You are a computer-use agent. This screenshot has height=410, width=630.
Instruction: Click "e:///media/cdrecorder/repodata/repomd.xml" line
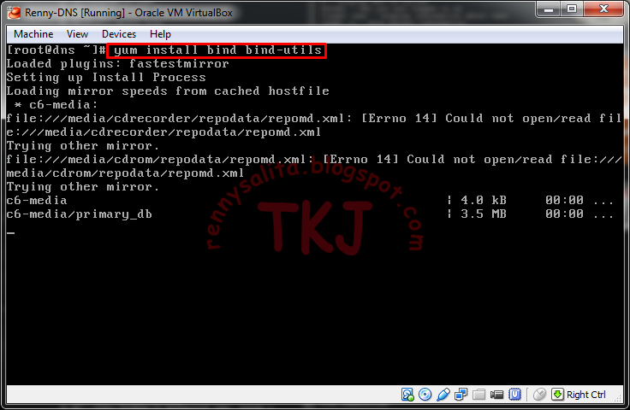pos(164,132)
